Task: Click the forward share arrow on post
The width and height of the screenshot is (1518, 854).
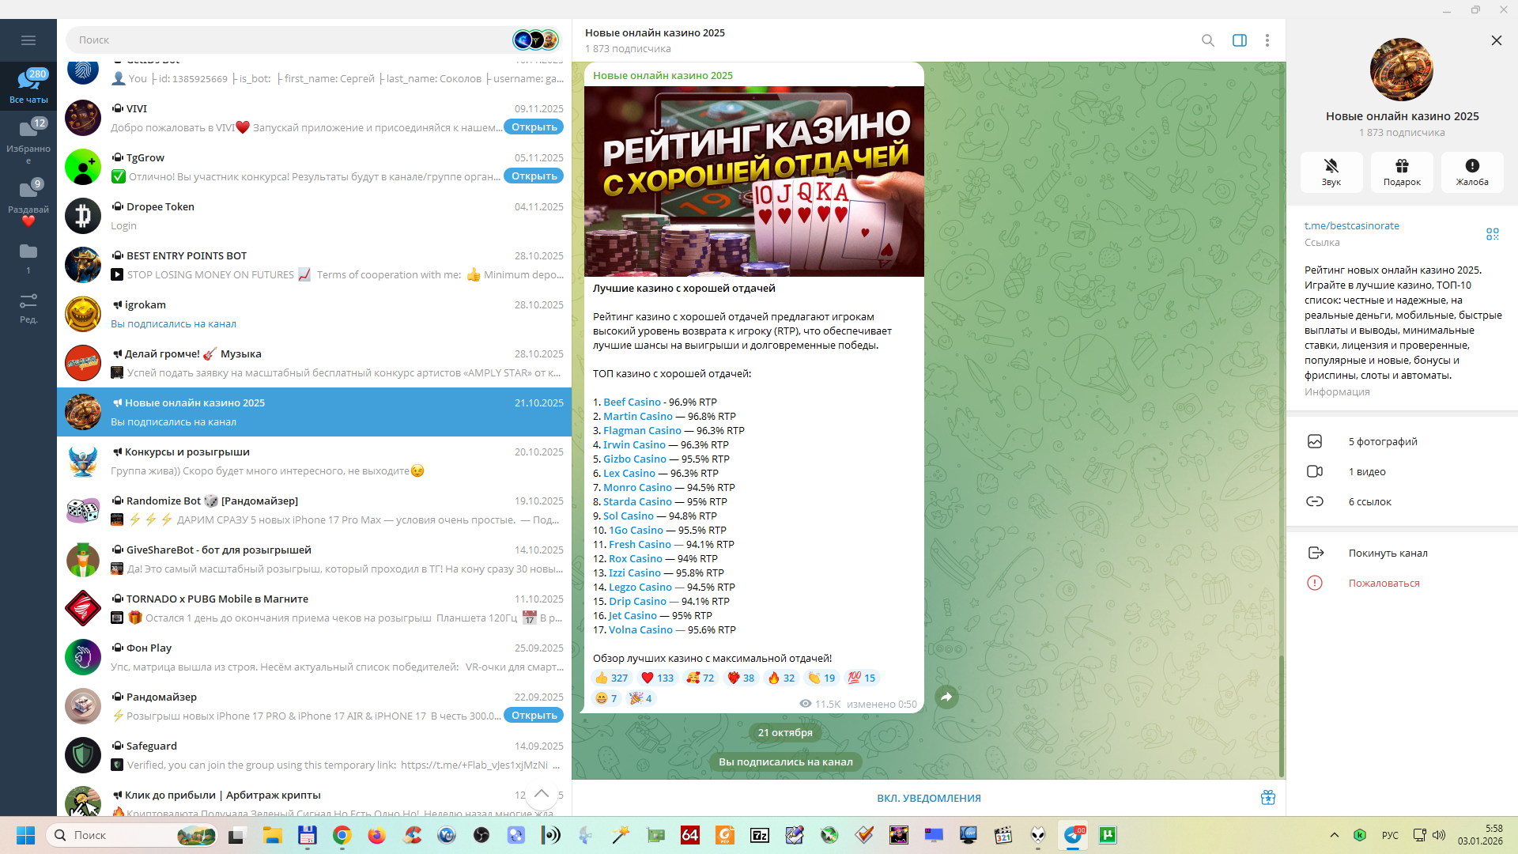Action: pyautogui.click(x=946, y=697)
